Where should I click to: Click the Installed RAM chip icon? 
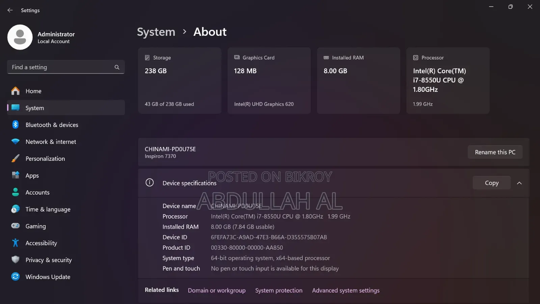point(326,57)
